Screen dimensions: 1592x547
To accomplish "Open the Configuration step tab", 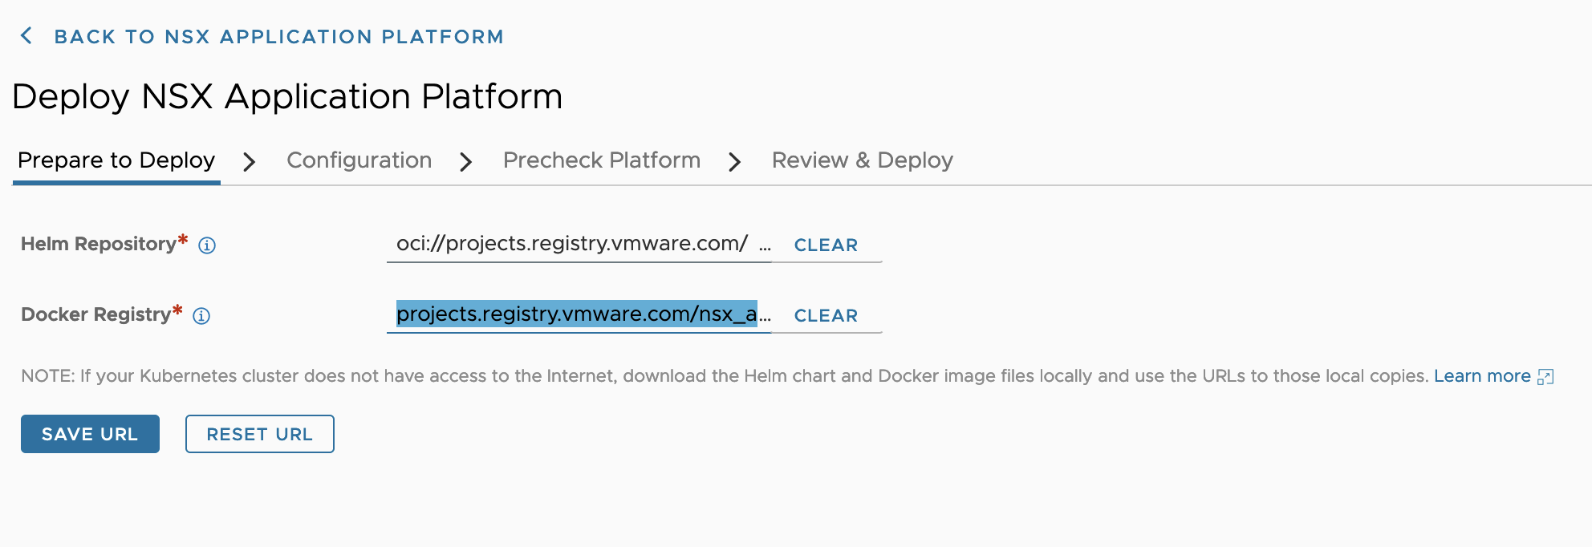I will 359,160.
